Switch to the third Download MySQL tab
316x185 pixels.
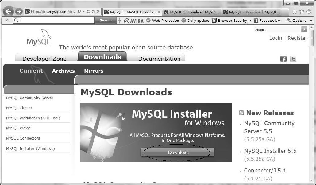coord(252,12)
